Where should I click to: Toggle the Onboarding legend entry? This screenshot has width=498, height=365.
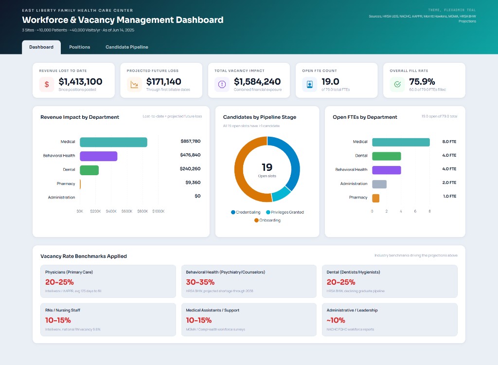pyautogui.click(x=267, y=220)
